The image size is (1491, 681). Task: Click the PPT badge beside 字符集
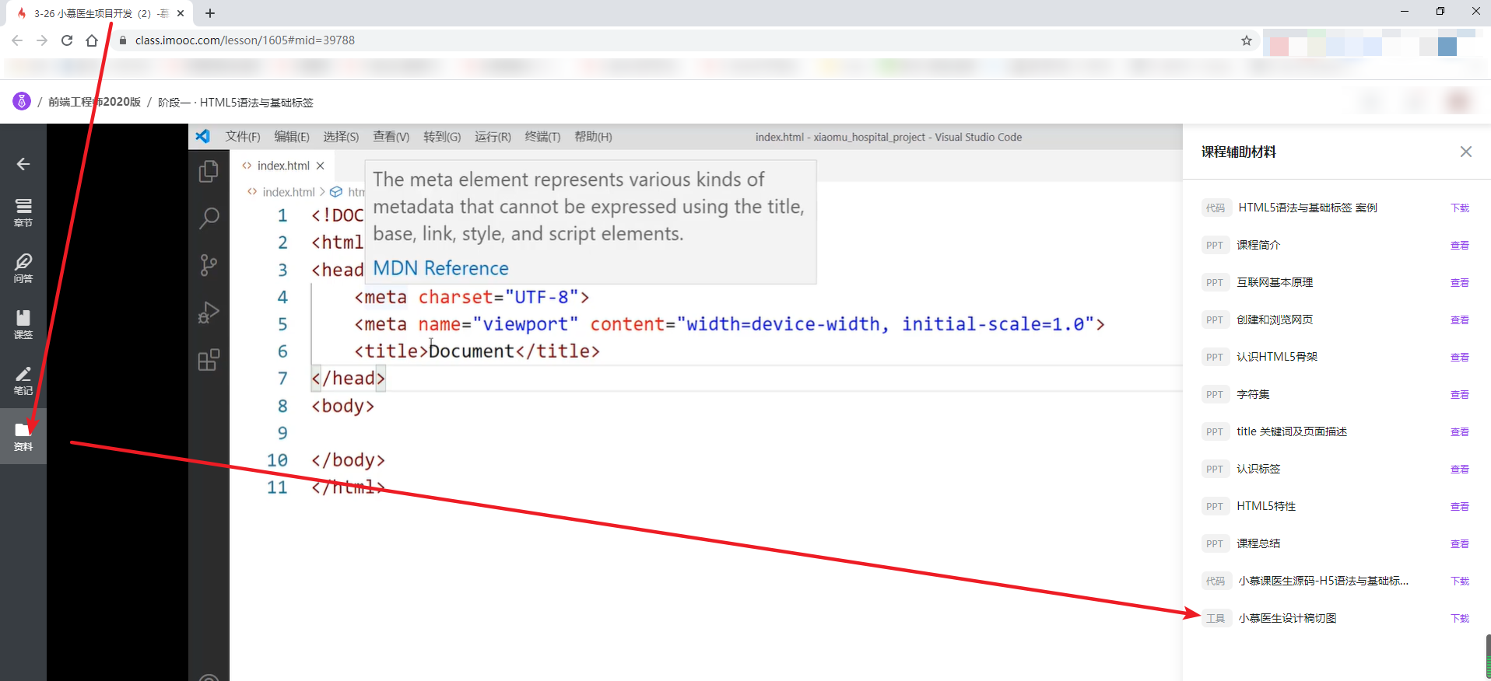point(1215,394)
